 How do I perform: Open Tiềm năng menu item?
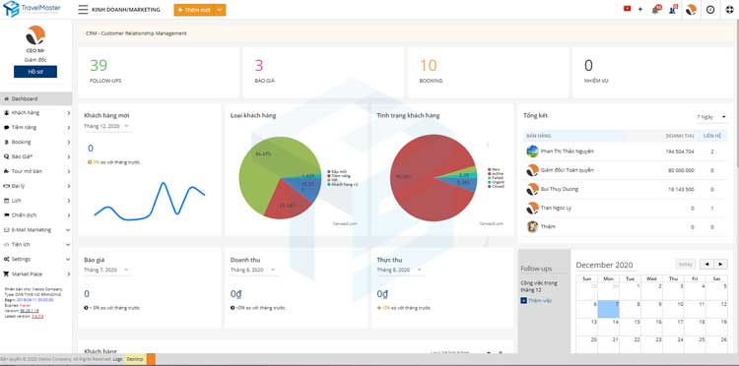[x=35, y=128]
